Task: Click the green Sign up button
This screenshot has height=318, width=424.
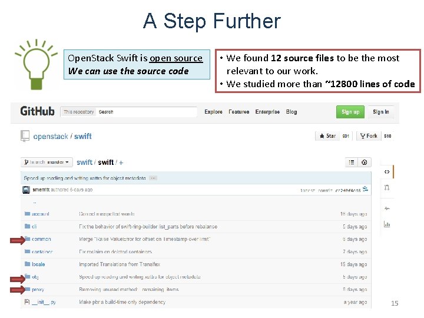Action: coord(350,112)
